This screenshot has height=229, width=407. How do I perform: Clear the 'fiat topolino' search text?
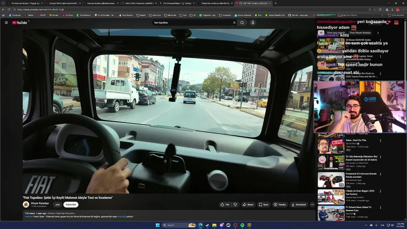tap(234, 23)
